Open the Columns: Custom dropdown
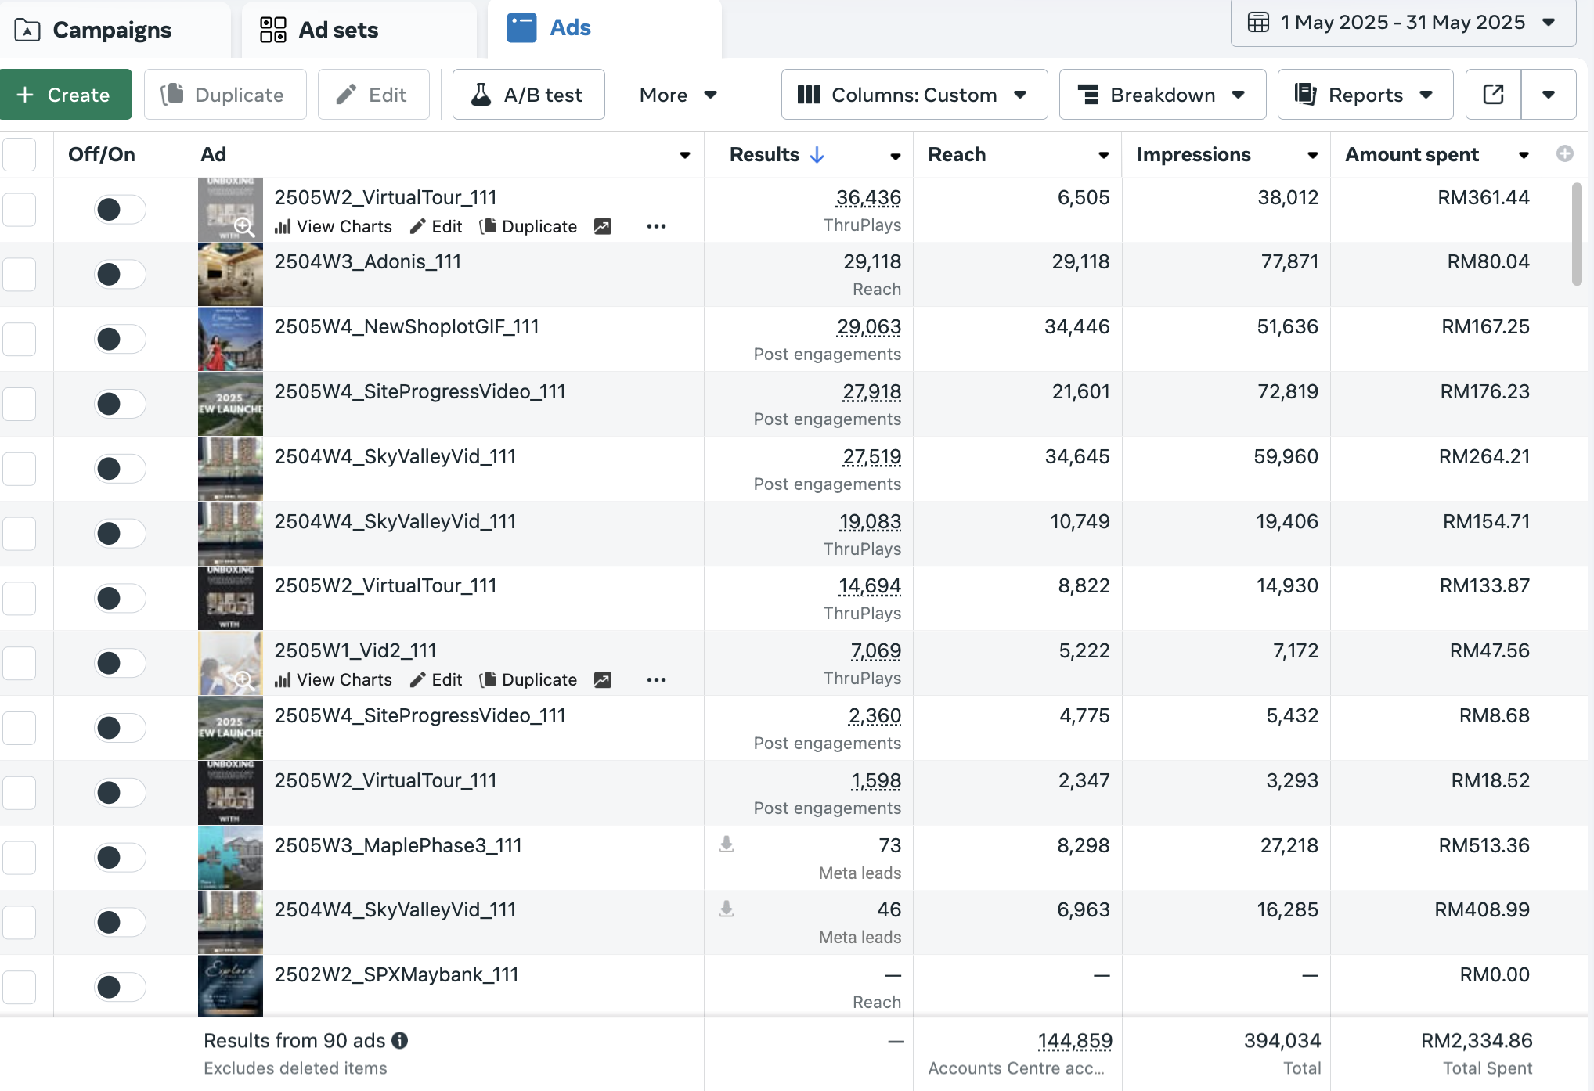This screenshot has width=1594, height=1091. tap(914, 95)
